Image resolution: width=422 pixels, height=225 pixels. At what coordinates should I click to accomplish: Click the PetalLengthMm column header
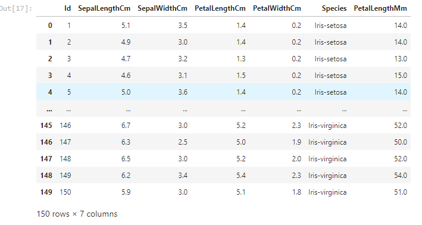(x=380, y=8)
